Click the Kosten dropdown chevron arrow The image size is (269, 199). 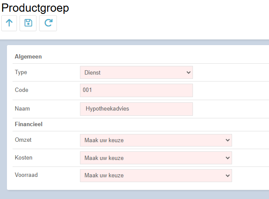tap(227, 158)
